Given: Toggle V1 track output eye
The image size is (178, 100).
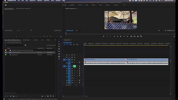Looking at the screenshot, I should (x=75, y=59).
